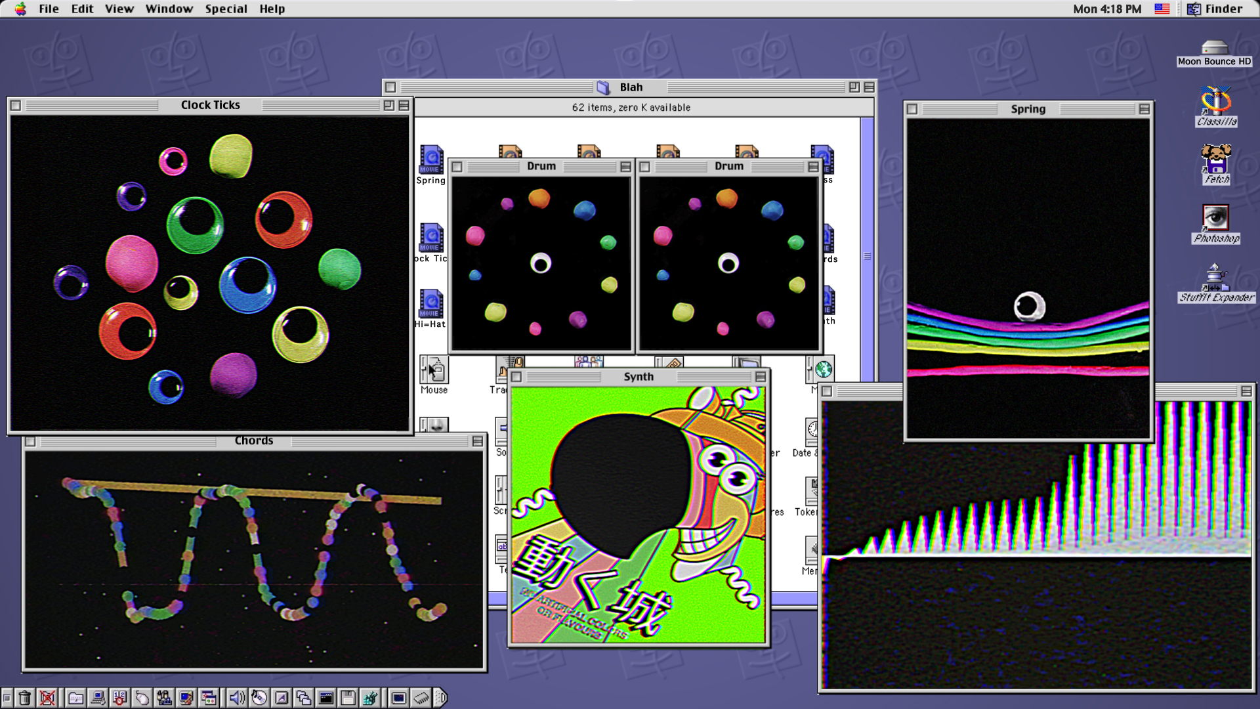Collapse the control strip with end tab

click(441, 698)
